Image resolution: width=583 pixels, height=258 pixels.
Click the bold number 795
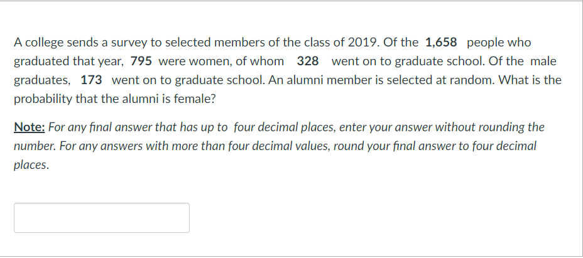[x=141, y=62]
